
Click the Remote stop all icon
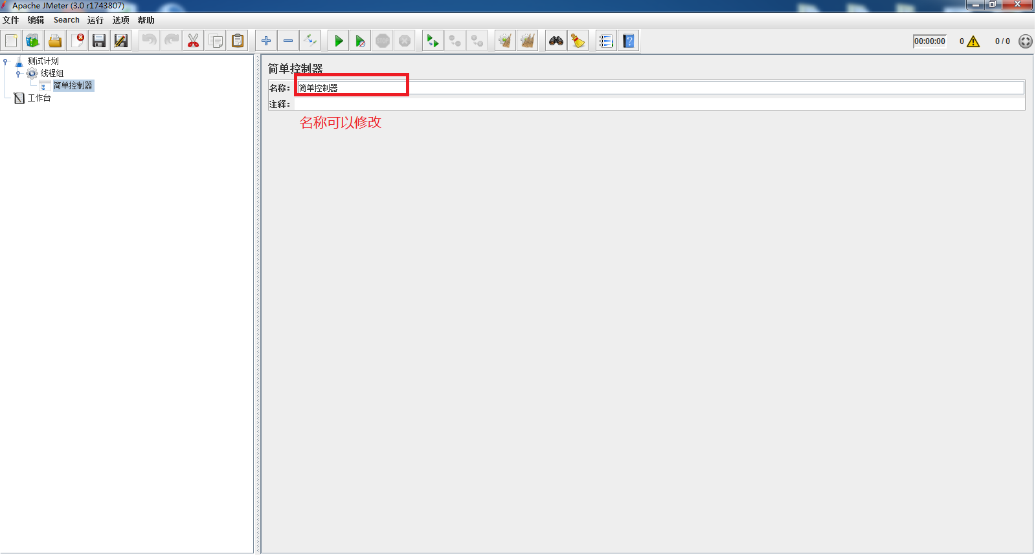pyautogui.click(x=455, y=41)
